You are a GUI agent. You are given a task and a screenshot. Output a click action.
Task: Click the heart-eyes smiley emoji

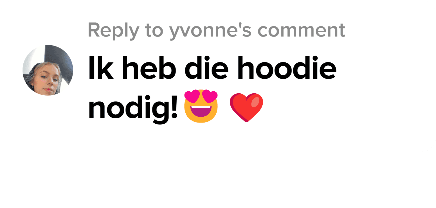[x=201, y=107]
